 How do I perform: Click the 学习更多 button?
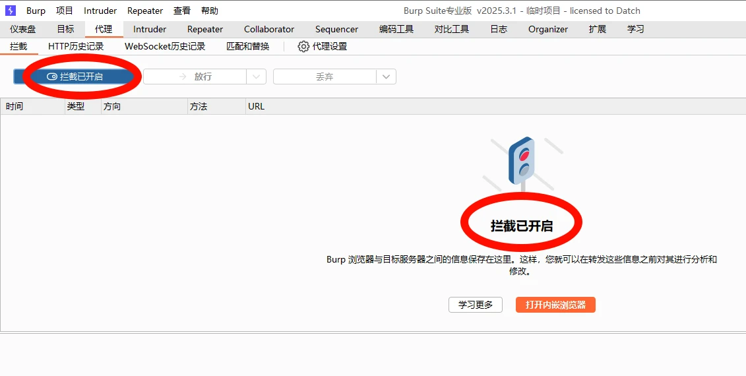476,305
